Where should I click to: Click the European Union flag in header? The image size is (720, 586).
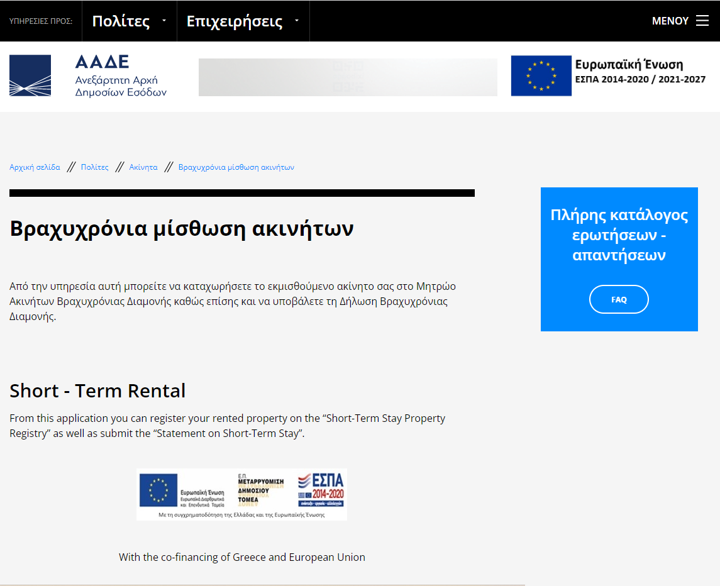pos(541,76)
